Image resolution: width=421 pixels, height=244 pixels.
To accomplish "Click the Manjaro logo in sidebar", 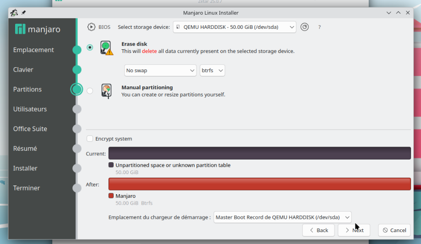I will pos(38,29).
